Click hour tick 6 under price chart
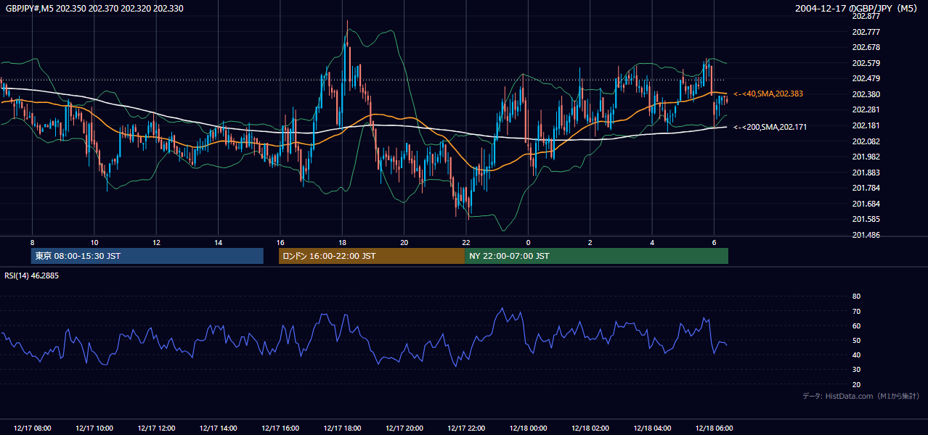The width and height of the screenshot is (928, 435). pos(715,242)
